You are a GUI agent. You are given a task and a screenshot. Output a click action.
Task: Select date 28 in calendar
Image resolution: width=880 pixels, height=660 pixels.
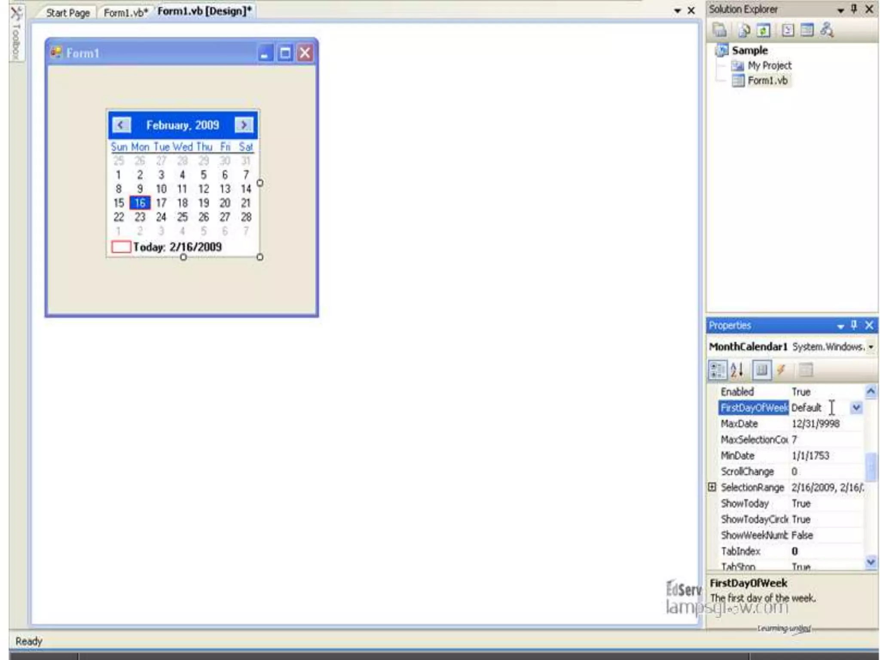pyautogui.click(x=246, y=217)
